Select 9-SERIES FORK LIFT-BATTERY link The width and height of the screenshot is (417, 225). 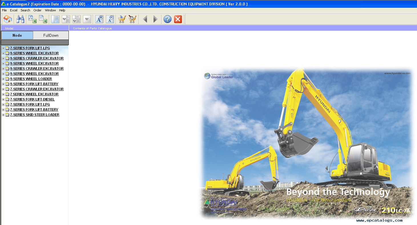(34, 84)
